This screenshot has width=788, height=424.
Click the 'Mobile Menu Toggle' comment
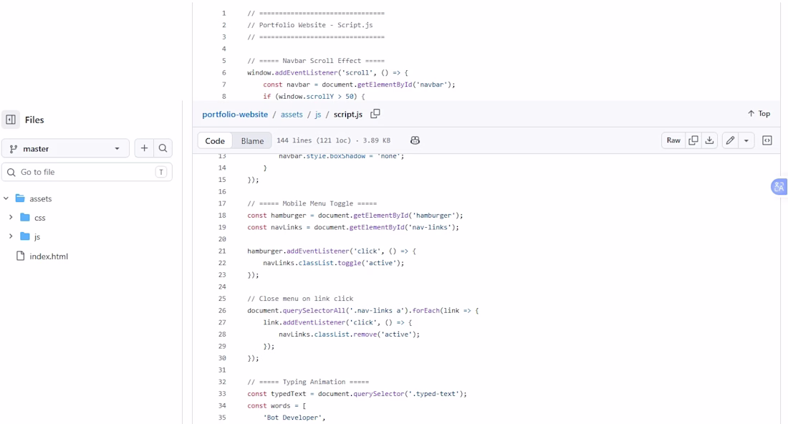[312, 203]
